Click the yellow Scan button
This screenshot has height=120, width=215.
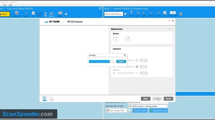click(5, 14)
